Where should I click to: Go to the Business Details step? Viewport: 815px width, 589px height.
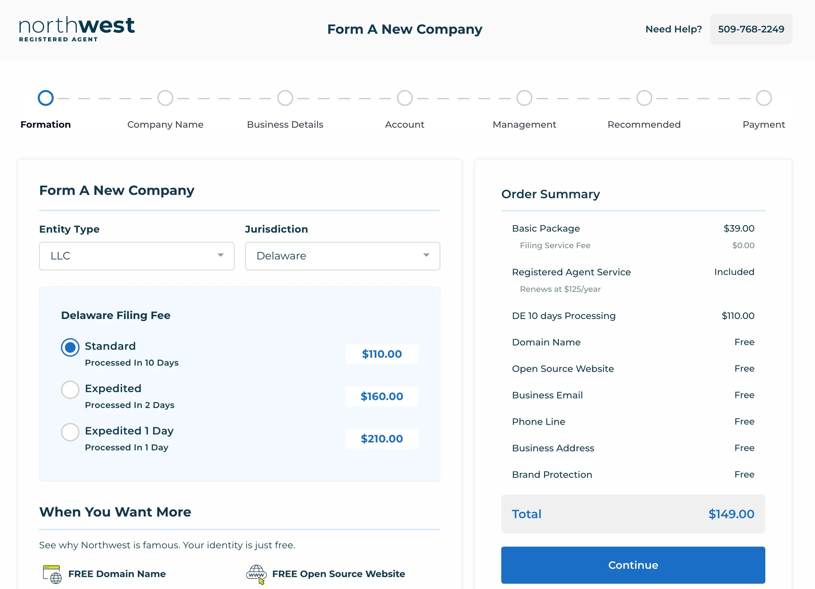(x=285, y=98)
